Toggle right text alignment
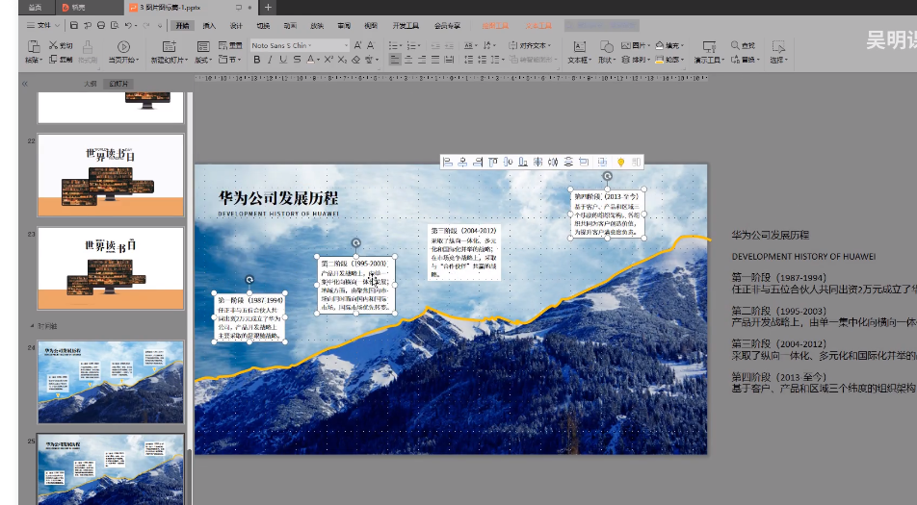The height and width of the screenshot is (505, 917). pos(422,60)
